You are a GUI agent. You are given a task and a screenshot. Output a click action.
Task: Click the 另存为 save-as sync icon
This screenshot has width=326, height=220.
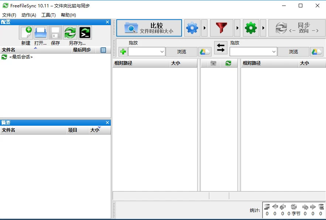70,33
